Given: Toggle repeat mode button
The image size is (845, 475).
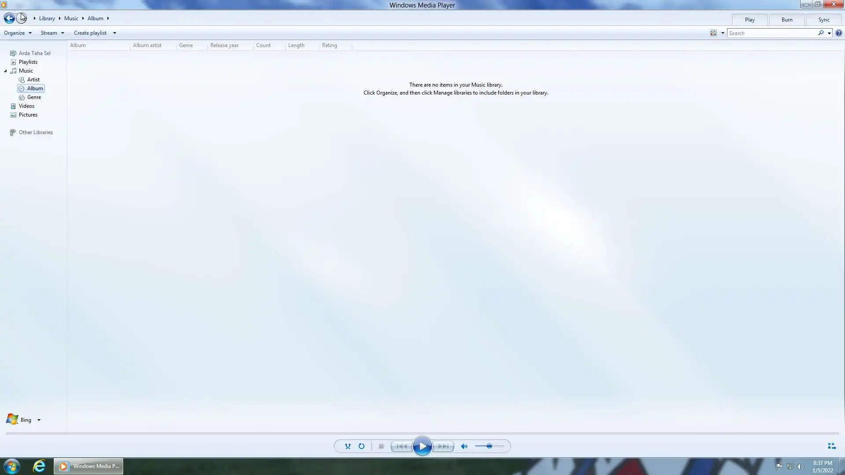Looking at the screenshot, I should (361, 446).
